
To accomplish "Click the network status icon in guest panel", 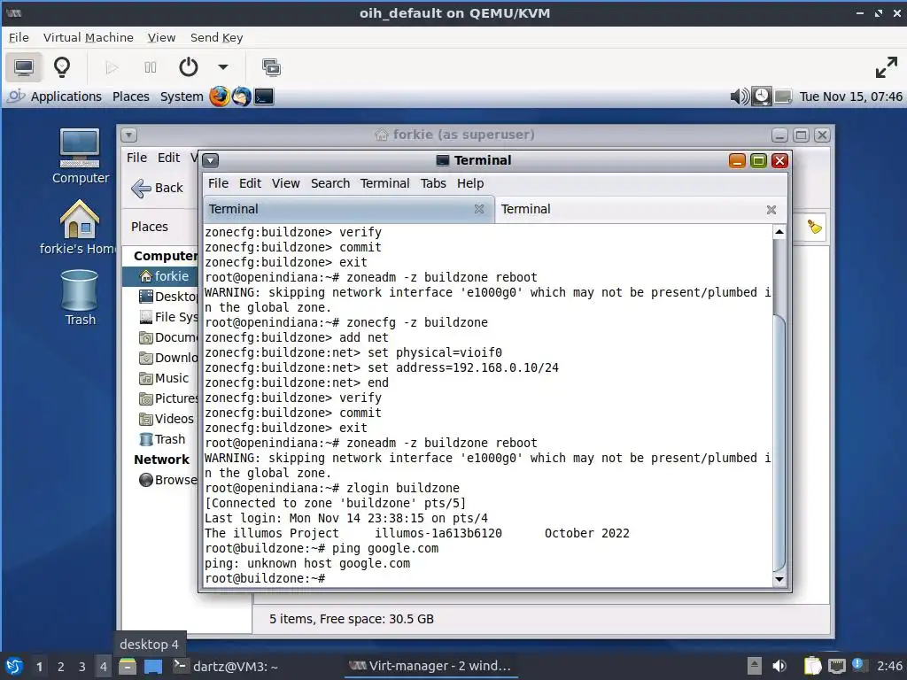I will [x=783, y=97].
